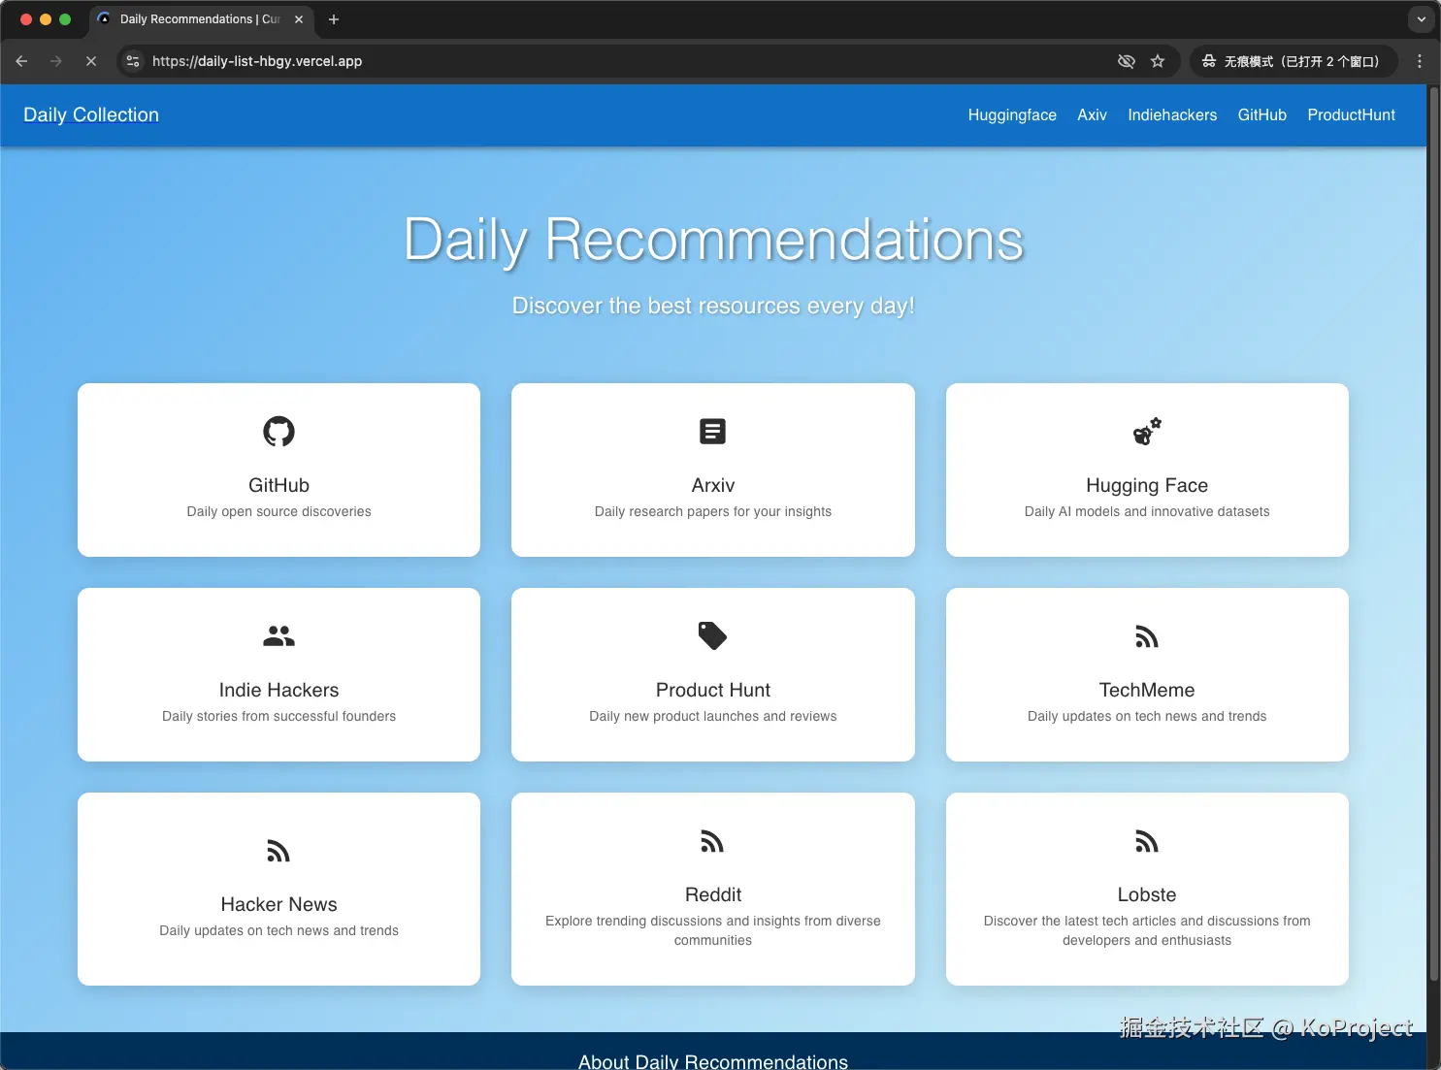Open the Hacker News card title
Screen dimensions: 1441x1070
[x=278, y=904]
